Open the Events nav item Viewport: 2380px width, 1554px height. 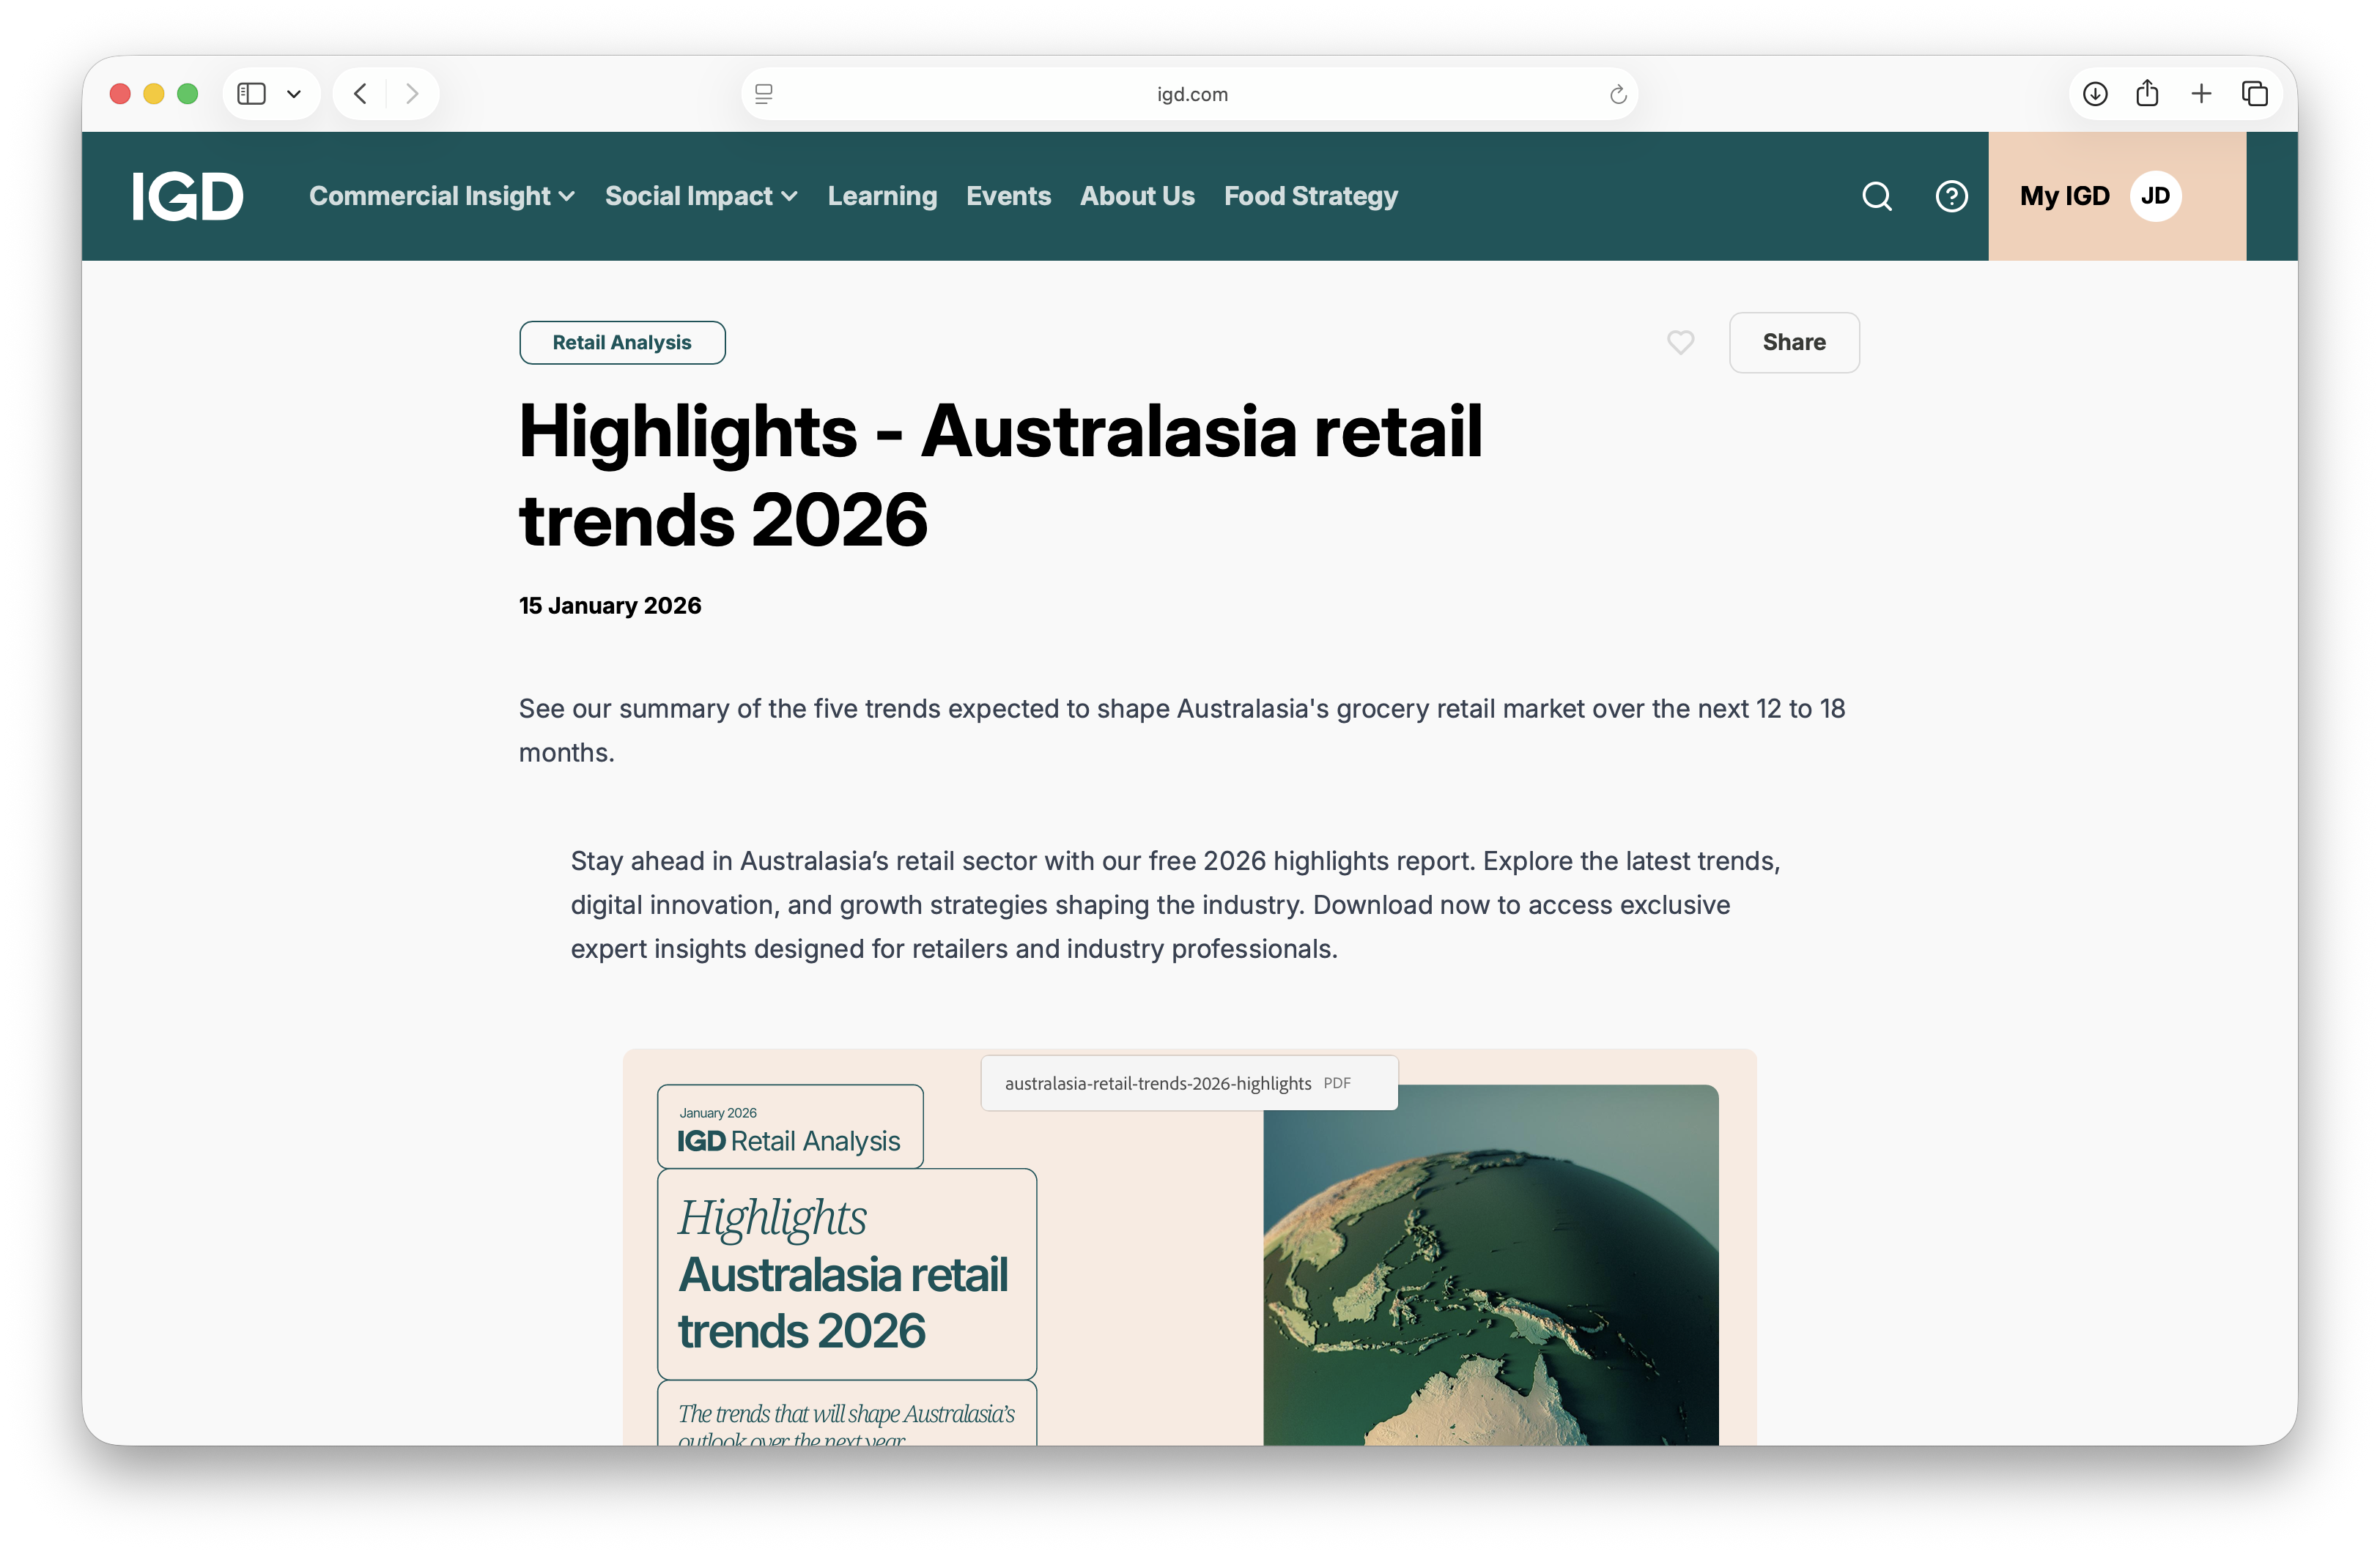point(1008,196)
